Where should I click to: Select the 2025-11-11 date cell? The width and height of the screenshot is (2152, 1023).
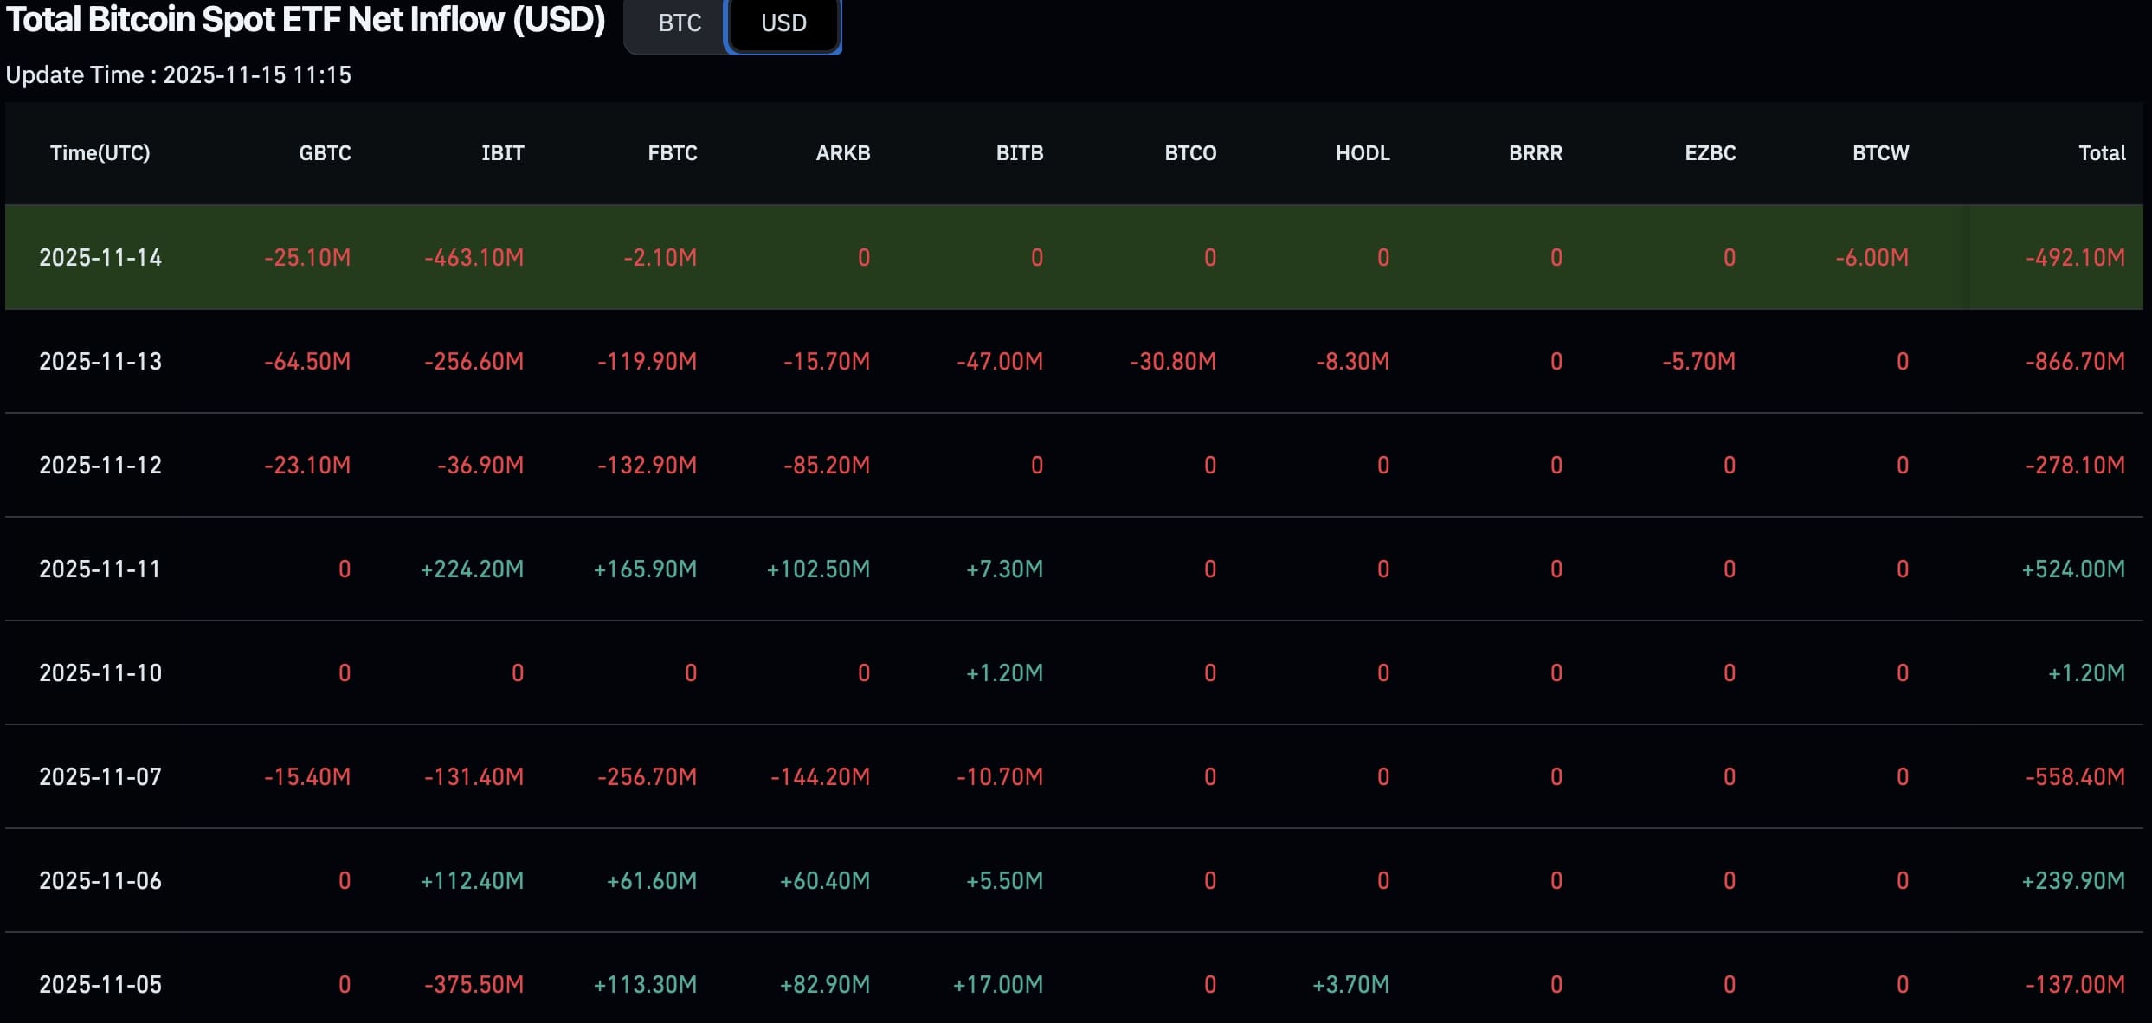100,569
